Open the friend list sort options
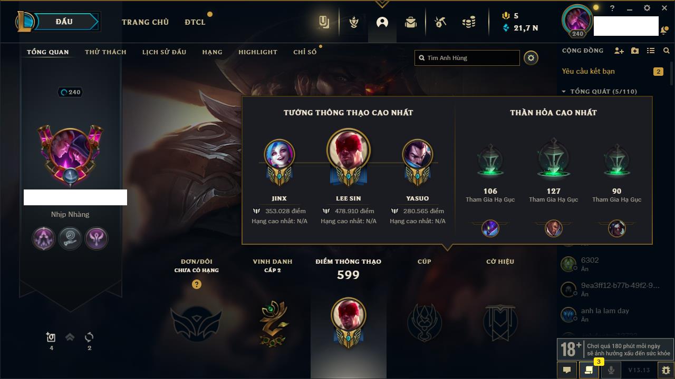This screenshot has width=675, height=379. click(651, 51)
